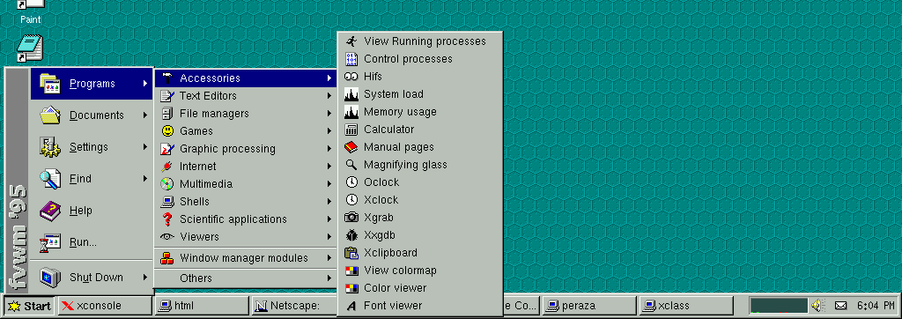Viewport: 902px width, 319px height.
Task: Choose Calculator from the Accessories menu
Action: pyautogui.click(x=420, y=130)
